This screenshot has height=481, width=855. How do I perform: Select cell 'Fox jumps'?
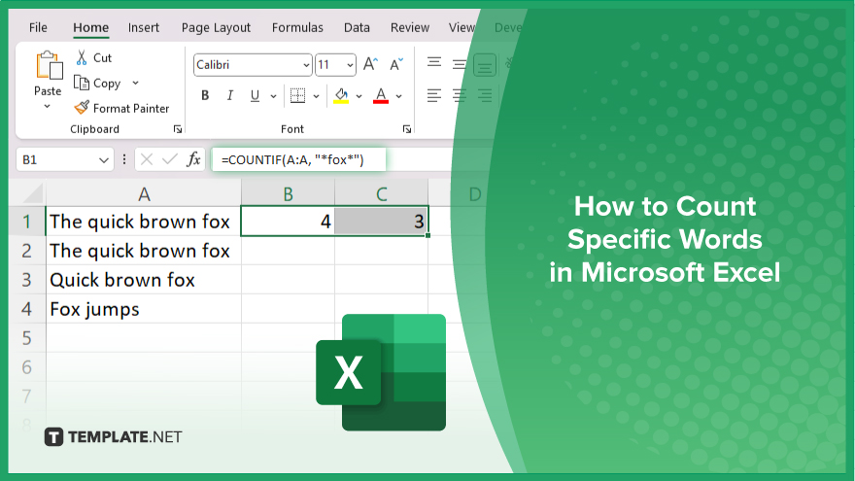(x=144, y=309)
